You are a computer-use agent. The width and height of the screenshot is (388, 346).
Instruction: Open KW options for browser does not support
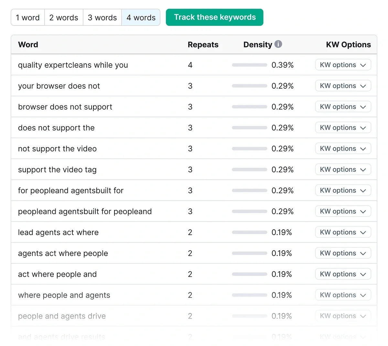[343, 107]
